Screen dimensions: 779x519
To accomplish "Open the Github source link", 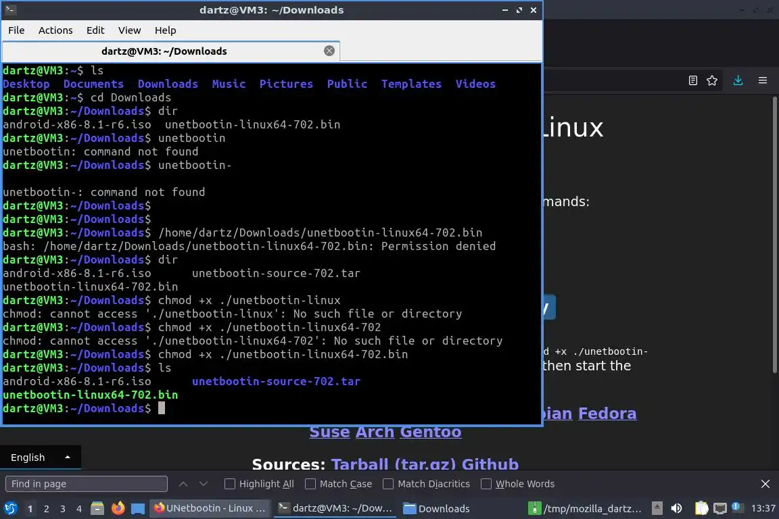I will [x=490, y=464].
